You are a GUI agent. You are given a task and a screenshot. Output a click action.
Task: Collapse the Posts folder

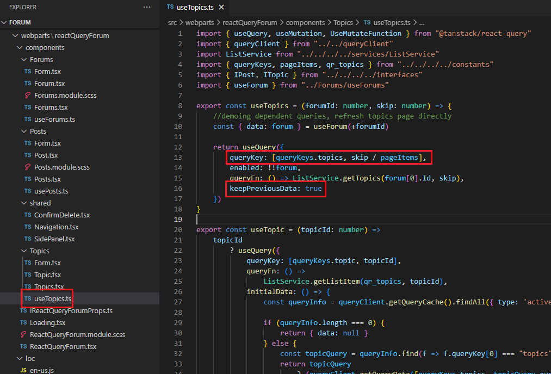pyautogui.click(x=24, y=131)
